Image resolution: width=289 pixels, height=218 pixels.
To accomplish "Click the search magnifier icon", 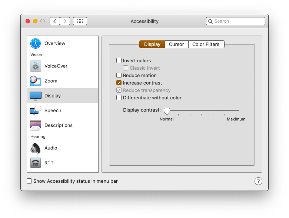I will coord(210,21).
